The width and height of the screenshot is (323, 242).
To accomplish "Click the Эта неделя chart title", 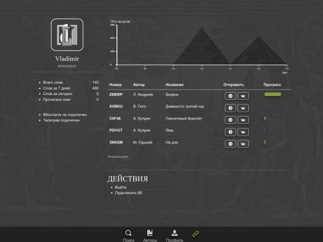I will (x=120, y=22).
